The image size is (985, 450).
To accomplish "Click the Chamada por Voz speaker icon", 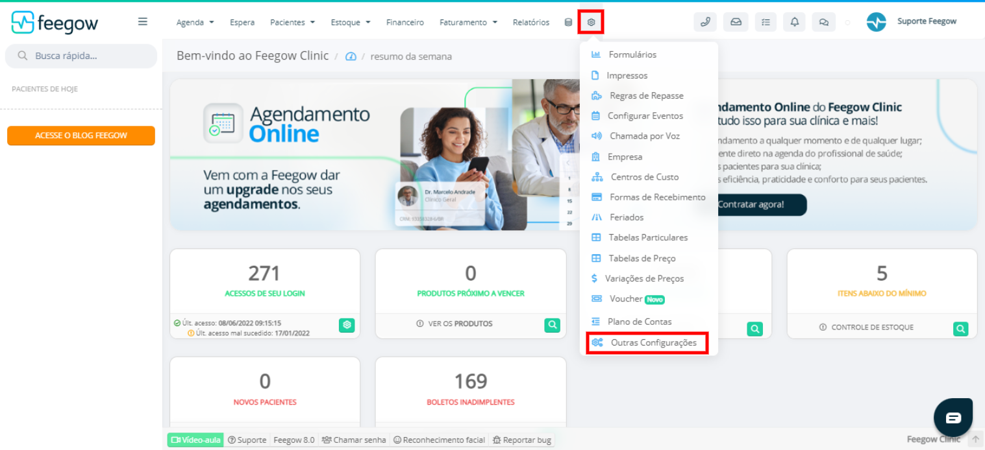I will click(x=596, y=136).
